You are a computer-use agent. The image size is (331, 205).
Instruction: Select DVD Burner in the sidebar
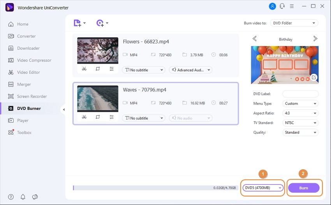coord(29,108)
